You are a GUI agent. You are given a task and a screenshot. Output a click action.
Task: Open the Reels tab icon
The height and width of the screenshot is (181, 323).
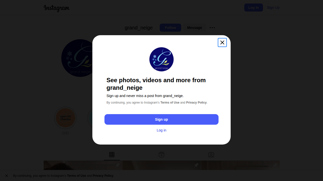click(x=161, y=155)
